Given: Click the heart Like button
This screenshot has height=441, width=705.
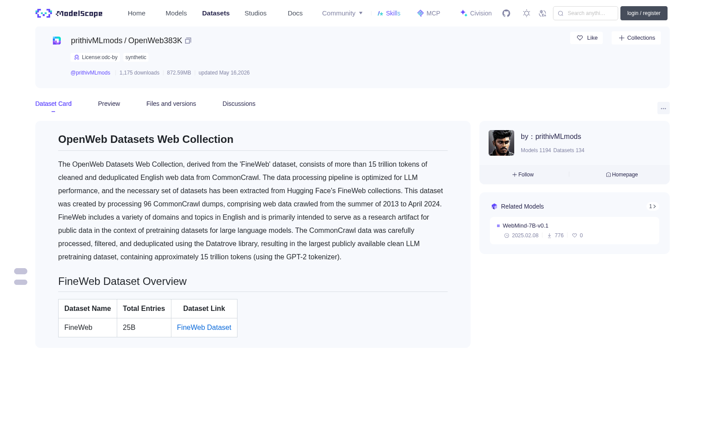Looking at the screenshot, I should [586, 38].
